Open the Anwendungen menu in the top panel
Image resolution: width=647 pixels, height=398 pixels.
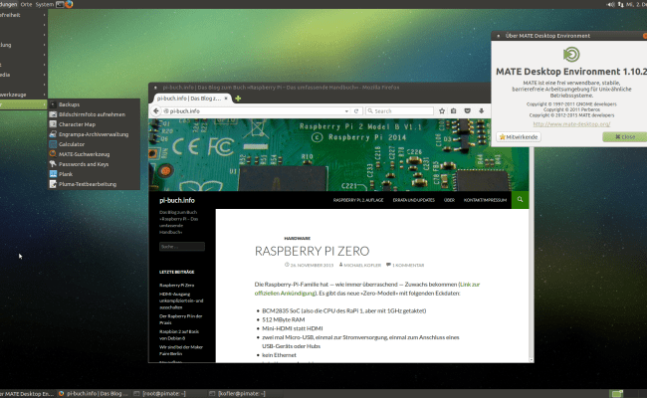point(9,4)
